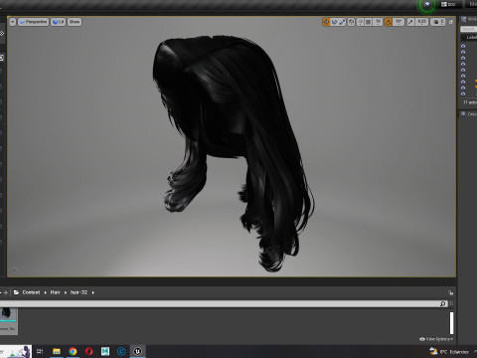The image size is (477, 358).
Task: Open teal app icon on taskbar
Action: point(105,351)
